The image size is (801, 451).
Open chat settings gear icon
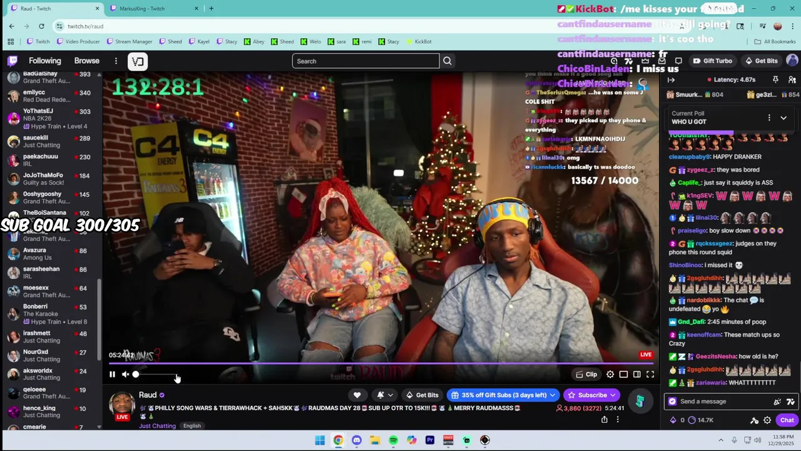click(x=767, y=420)
